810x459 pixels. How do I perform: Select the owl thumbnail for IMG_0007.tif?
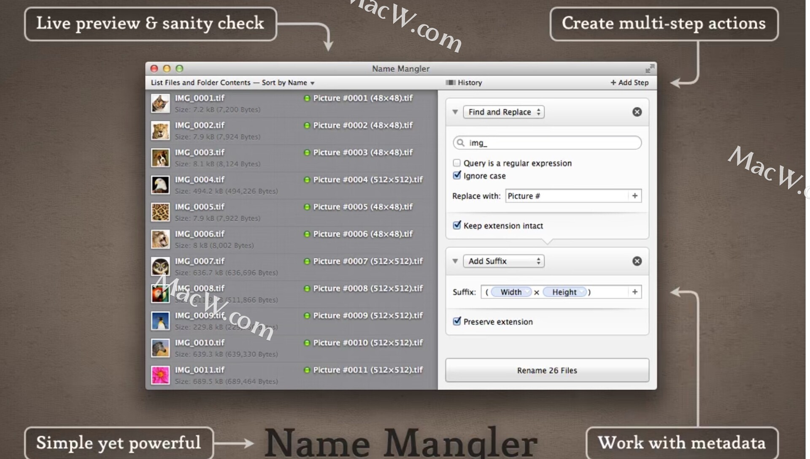pos(160,266)
